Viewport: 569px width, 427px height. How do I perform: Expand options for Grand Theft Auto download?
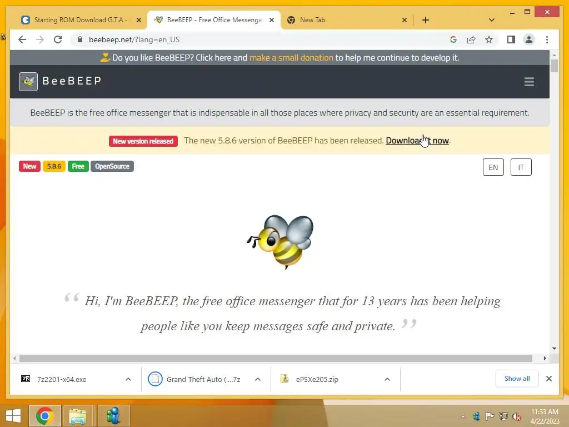click(x=258, y=379)
